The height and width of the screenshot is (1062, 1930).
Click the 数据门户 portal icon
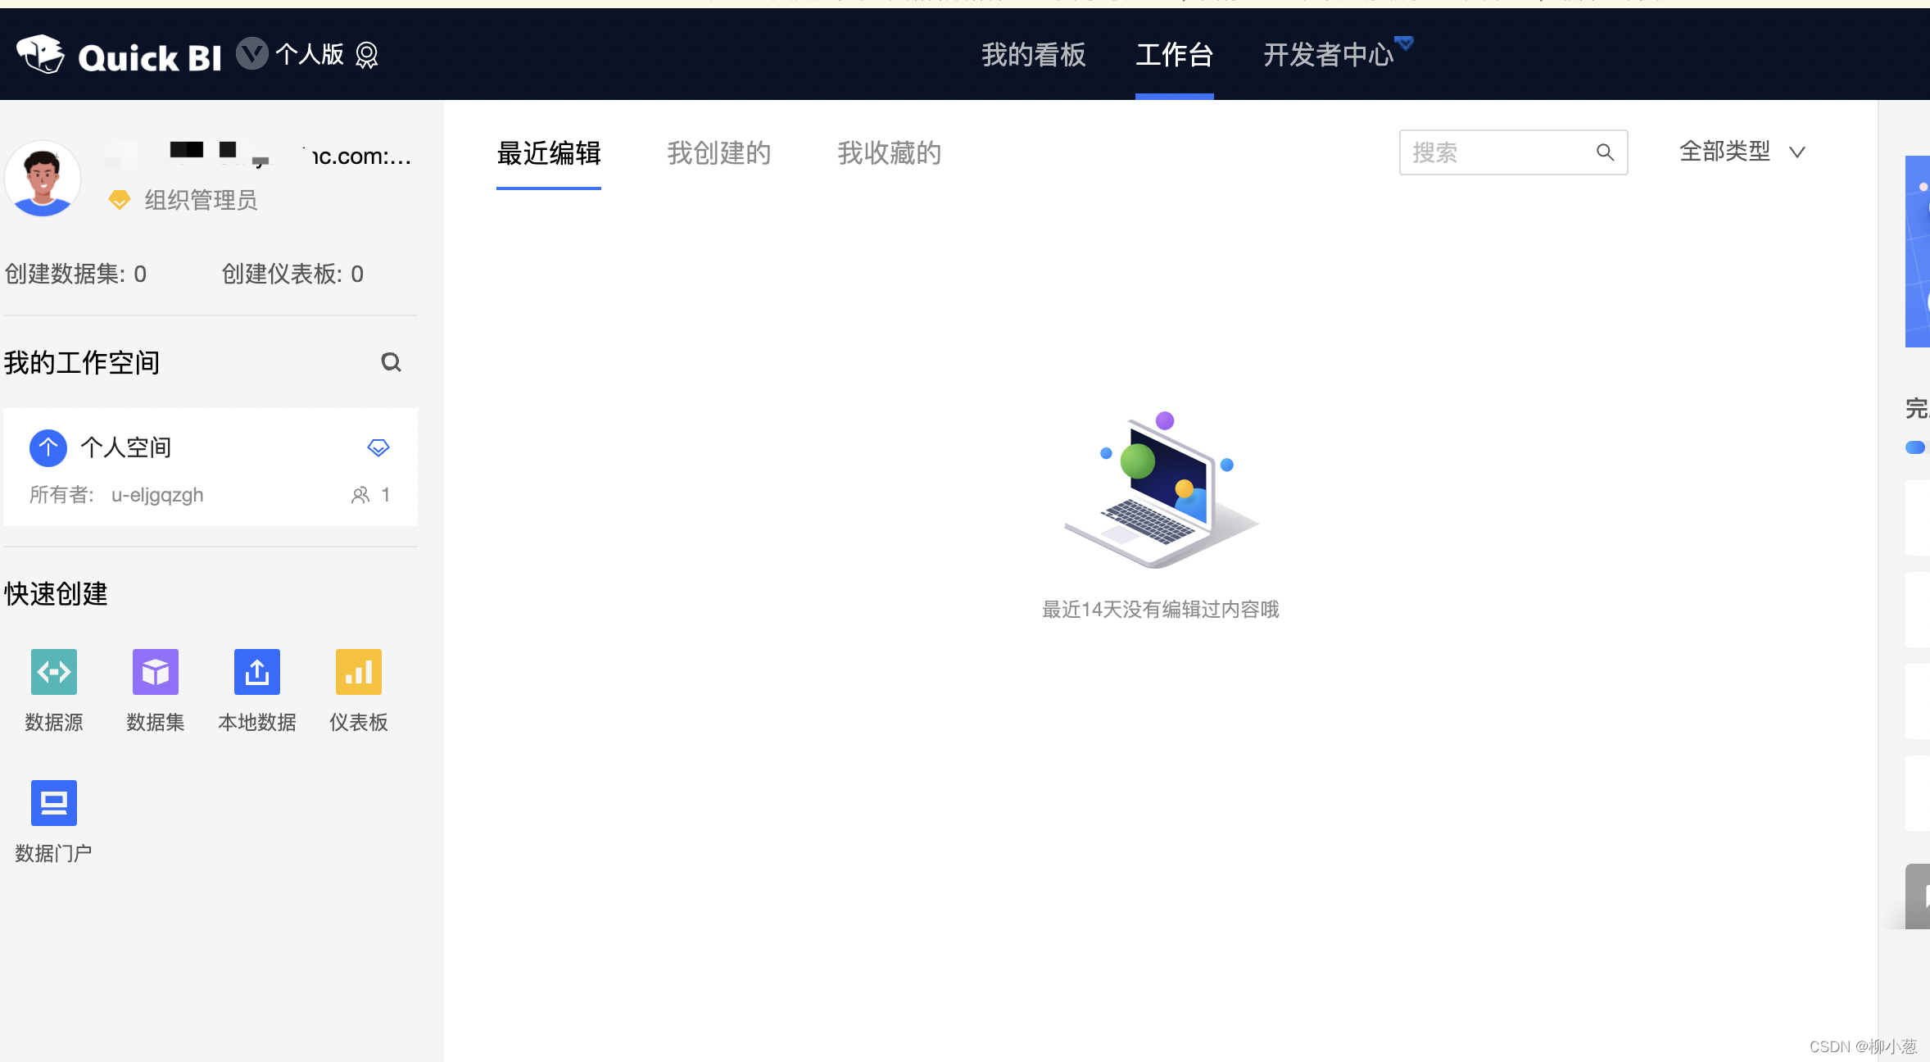(54, 803)
